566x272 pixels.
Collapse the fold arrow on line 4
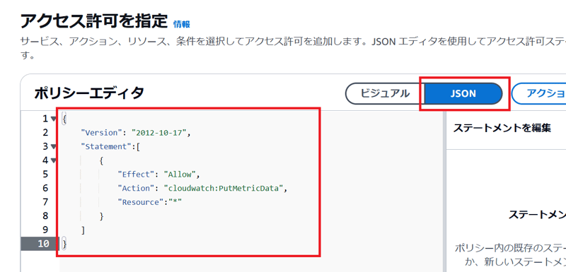pos(54,160)
